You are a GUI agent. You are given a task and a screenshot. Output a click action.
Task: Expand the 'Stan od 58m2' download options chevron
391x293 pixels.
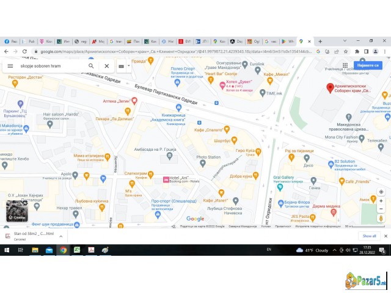pyautogui.click(x=61, y=236)
